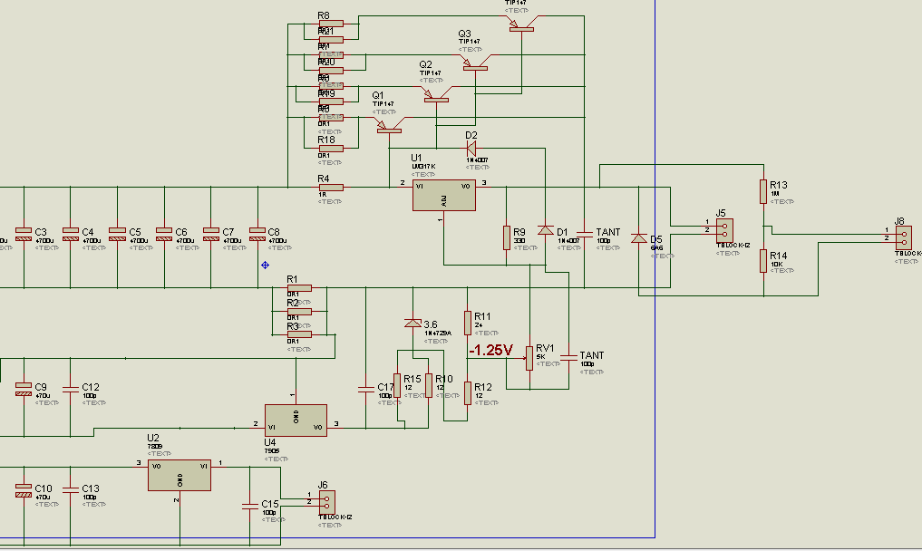Viewport: 922px width, 551px height.
Task: Choose the R3 resistor symbol
Action: tap(299, 334)
